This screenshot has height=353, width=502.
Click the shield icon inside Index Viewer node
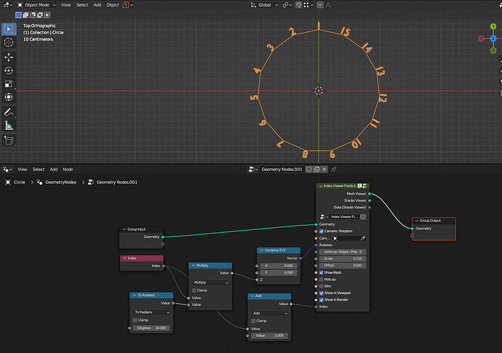(x=363, y=217)
